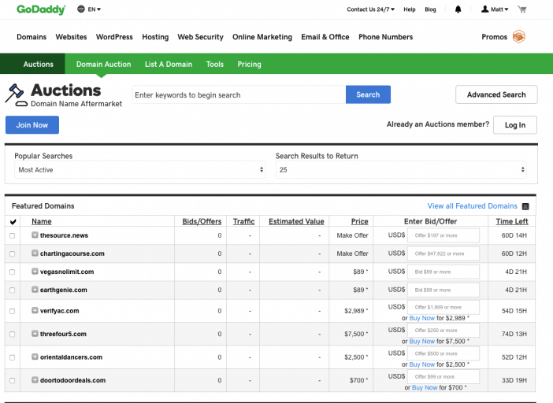
Task: Open the WordPress menu
Action: pos(114,37)
